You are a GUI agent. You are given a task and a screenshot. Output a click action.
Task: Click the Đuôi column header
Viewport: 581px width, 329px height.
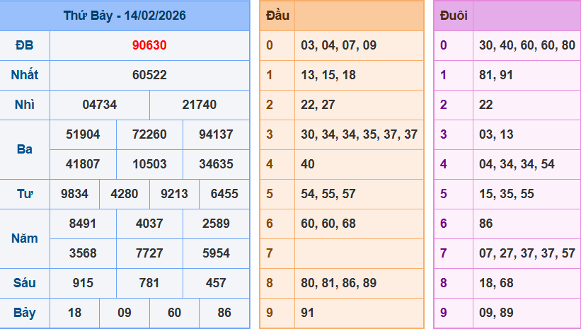[453, 16]
